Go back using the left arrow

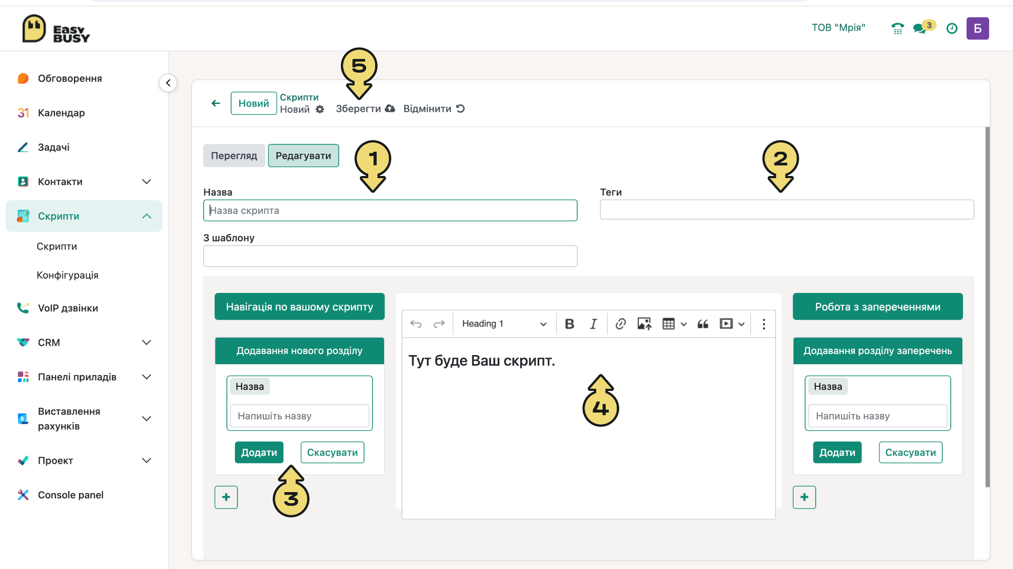[x=216, y=103]
